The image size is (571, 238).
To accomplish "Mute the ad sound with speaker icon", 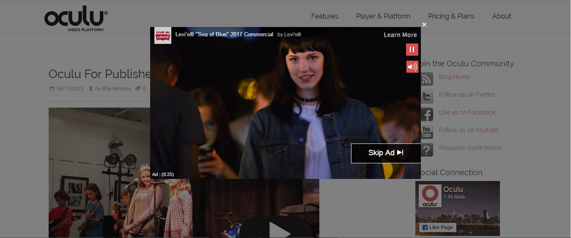I will (x=412, y=67).
